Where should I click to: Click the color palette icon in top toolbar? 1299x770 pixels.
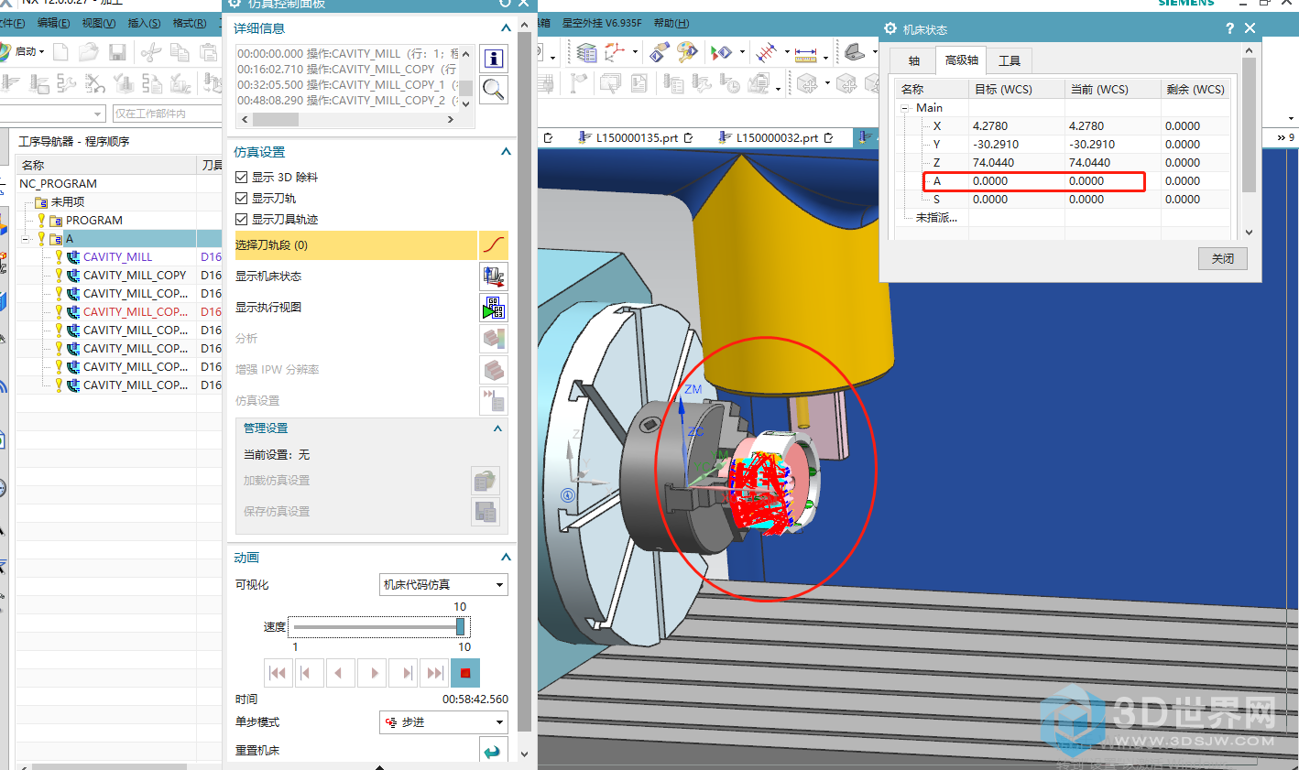coord(687,53)
